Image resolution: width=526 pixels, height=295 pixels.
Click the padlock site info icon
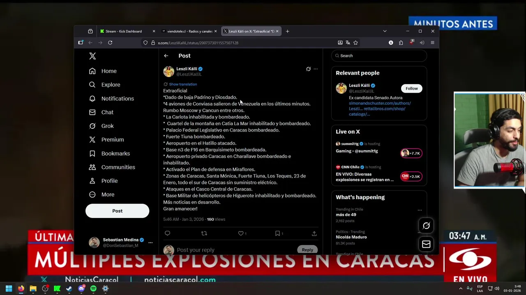coord(153,43)
